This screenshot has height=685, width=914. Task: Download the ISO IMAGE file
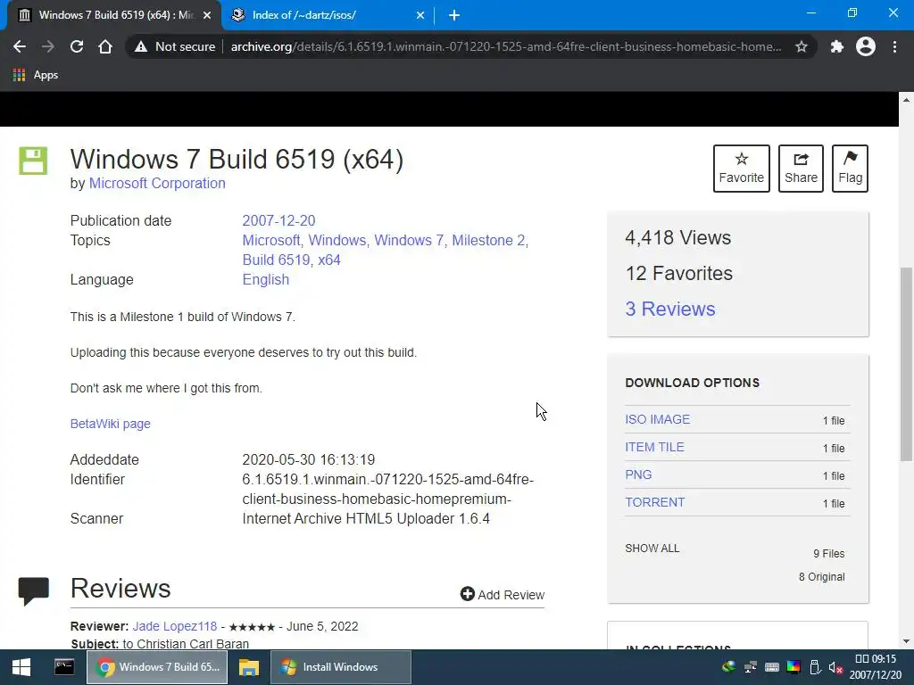point(658,419)
